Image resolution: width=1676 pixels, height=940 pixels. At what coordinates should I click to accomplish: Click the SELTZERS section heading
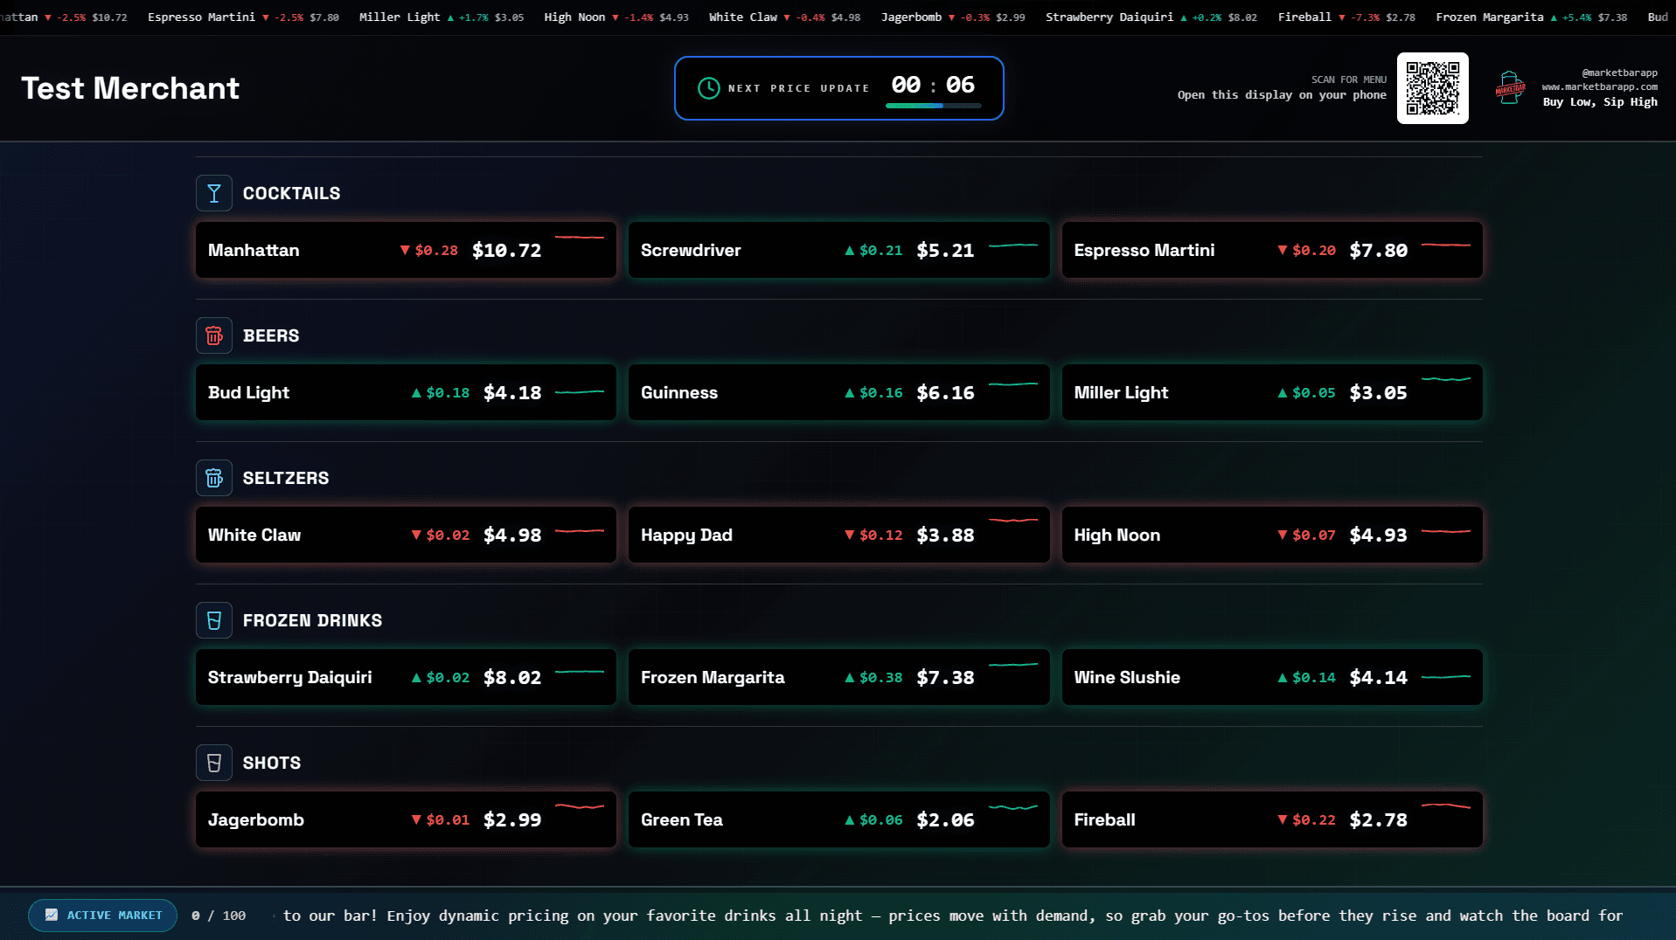pos(286,478)
